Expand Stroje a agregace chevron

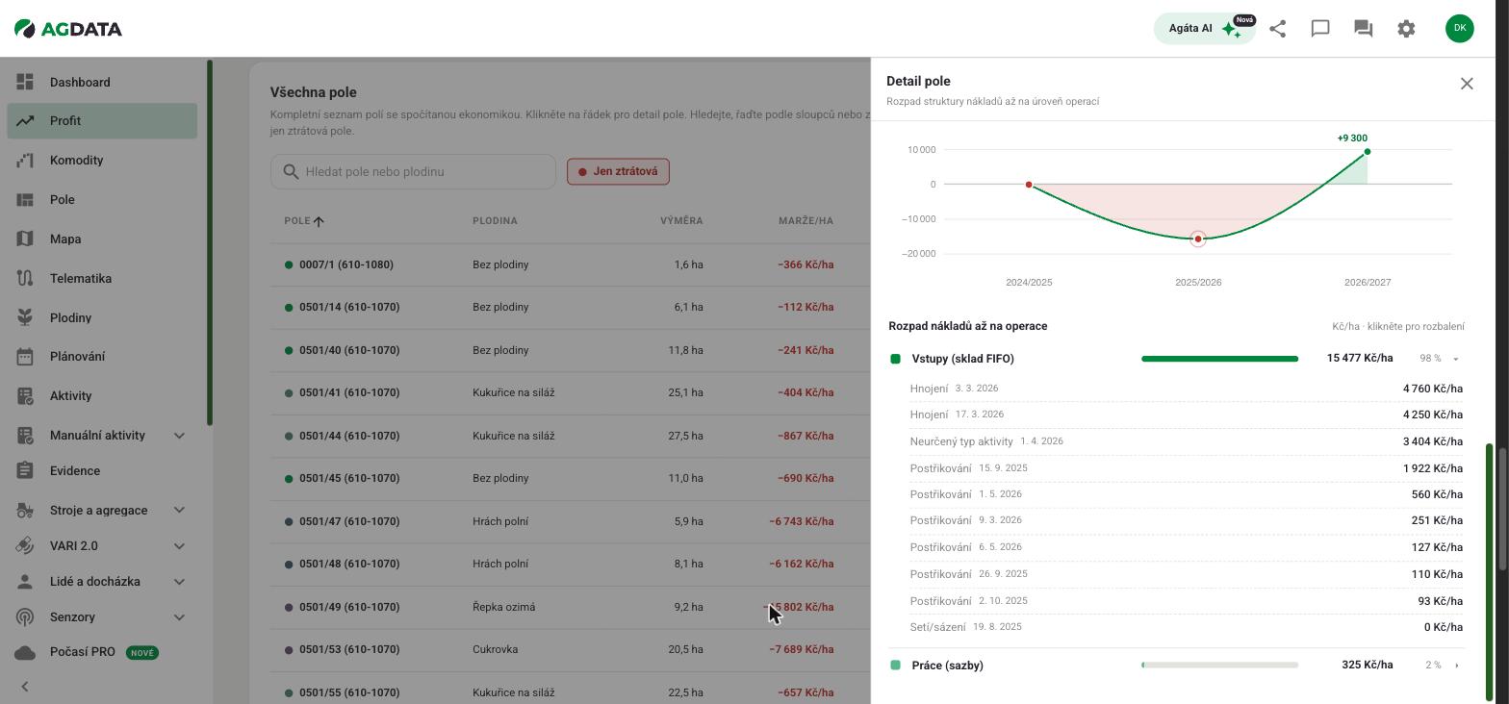click(179, 511)
